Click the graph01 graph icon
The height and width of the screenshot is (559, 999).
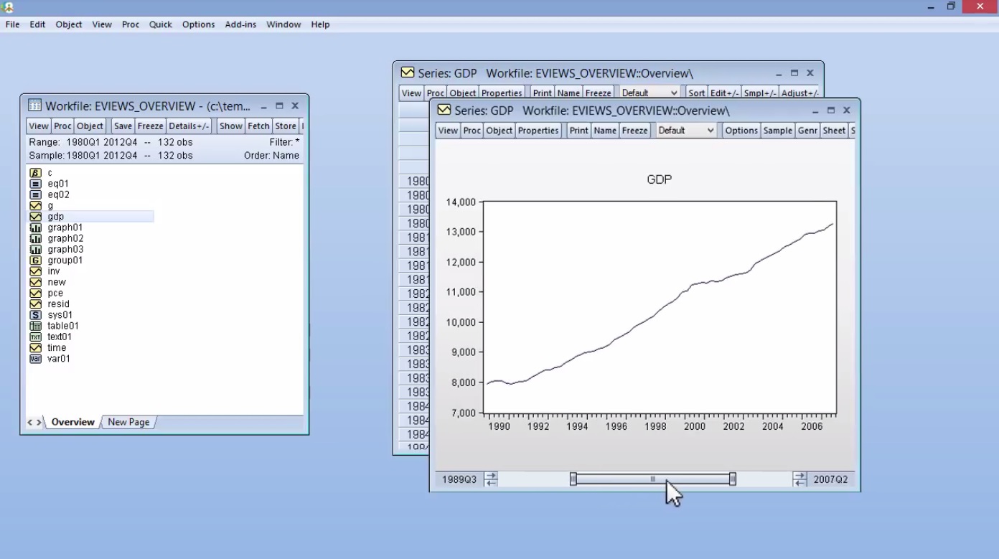35,227
